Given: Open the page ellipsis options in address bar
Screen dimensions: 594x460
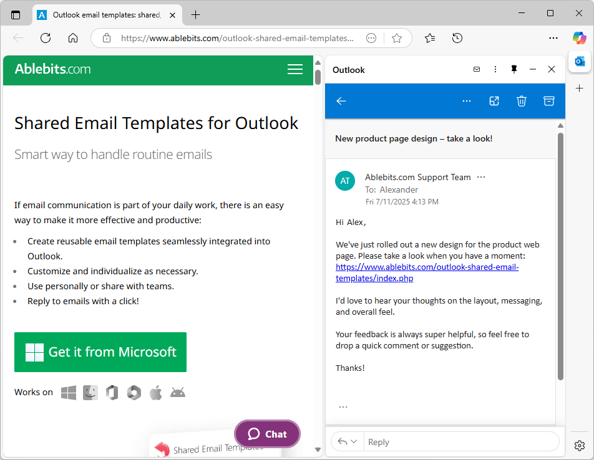Looking at the screenshot, I should pos(371,38).
